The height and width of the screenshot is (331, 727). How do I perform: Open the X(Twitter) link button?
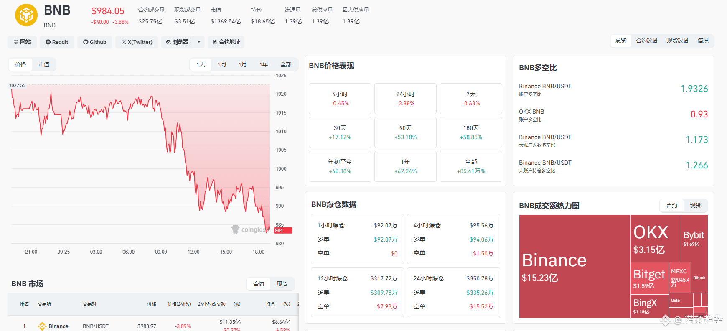click(137, 42)
